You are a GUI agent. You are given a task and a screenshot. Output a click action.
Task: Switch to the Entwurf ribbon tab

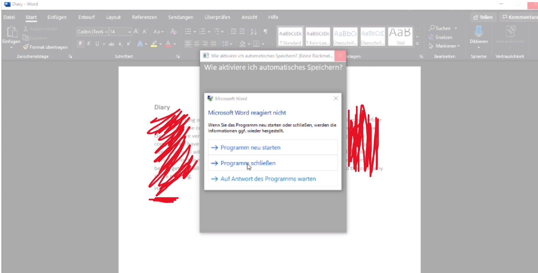tap(86, 17)
